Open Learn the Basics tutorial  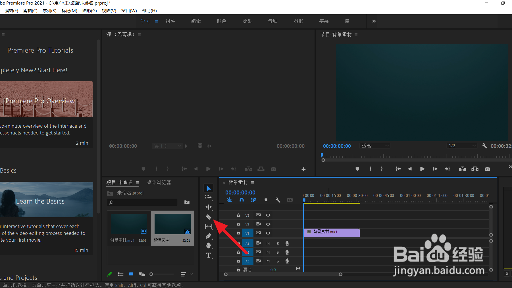(46, 200)
